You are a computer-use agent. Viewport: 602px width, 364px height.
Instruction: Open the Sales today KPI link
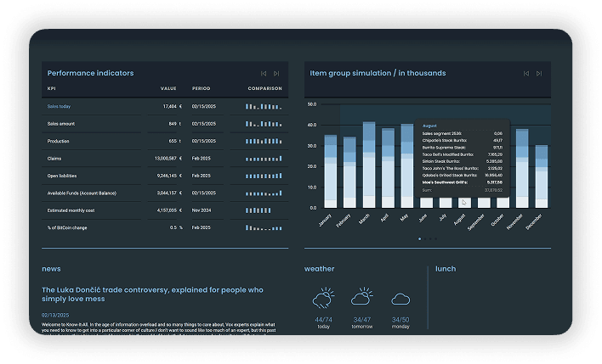pos(60,106)
